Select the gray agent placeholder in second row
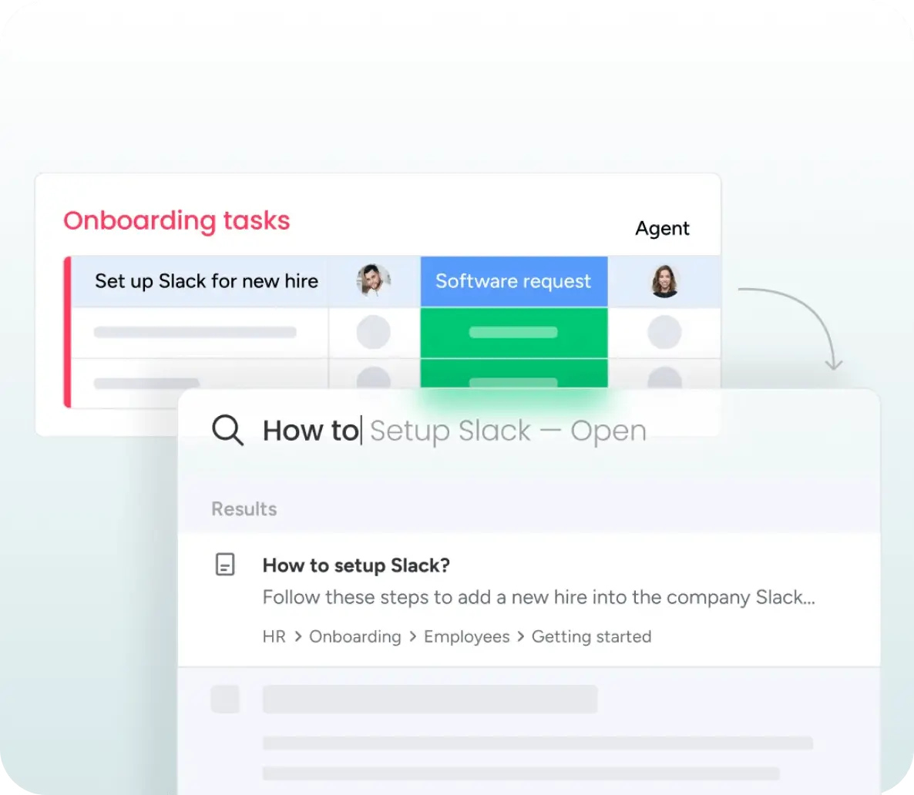This screenshot has width=914, height=795. 664,332
